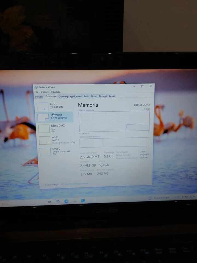This screenshot has width=197, height=263.
Task: Click the Disco 0 mini graph thumbnail
Action: 44,129
